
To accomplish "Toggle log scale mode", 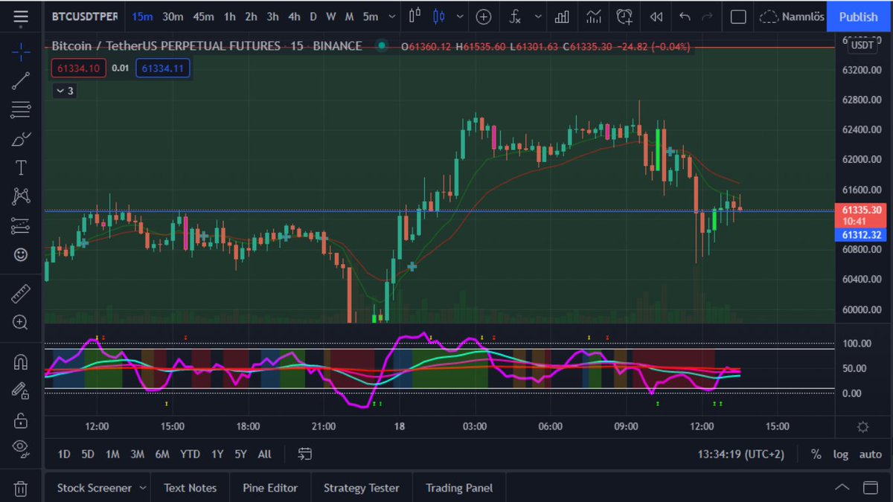I will [840, 454].
